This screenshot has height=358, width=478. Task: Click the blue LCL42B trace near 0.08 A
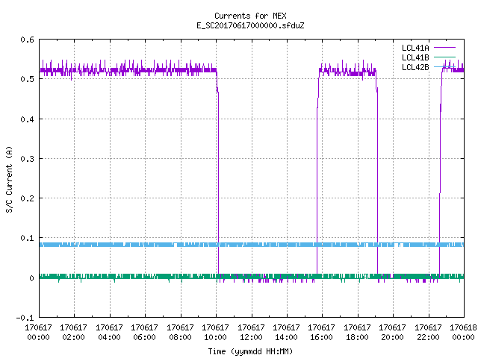[x=252, y=245]
